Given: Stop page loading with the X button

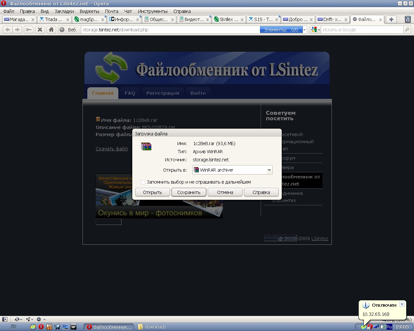Looking at the screenshot, I should pos(40,29).
